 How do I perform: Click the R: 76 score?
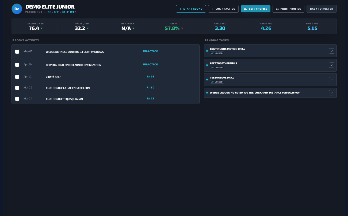[x=151, y=77]
